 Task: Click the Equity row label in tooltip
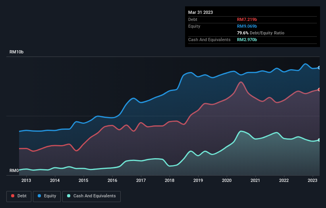194,26
